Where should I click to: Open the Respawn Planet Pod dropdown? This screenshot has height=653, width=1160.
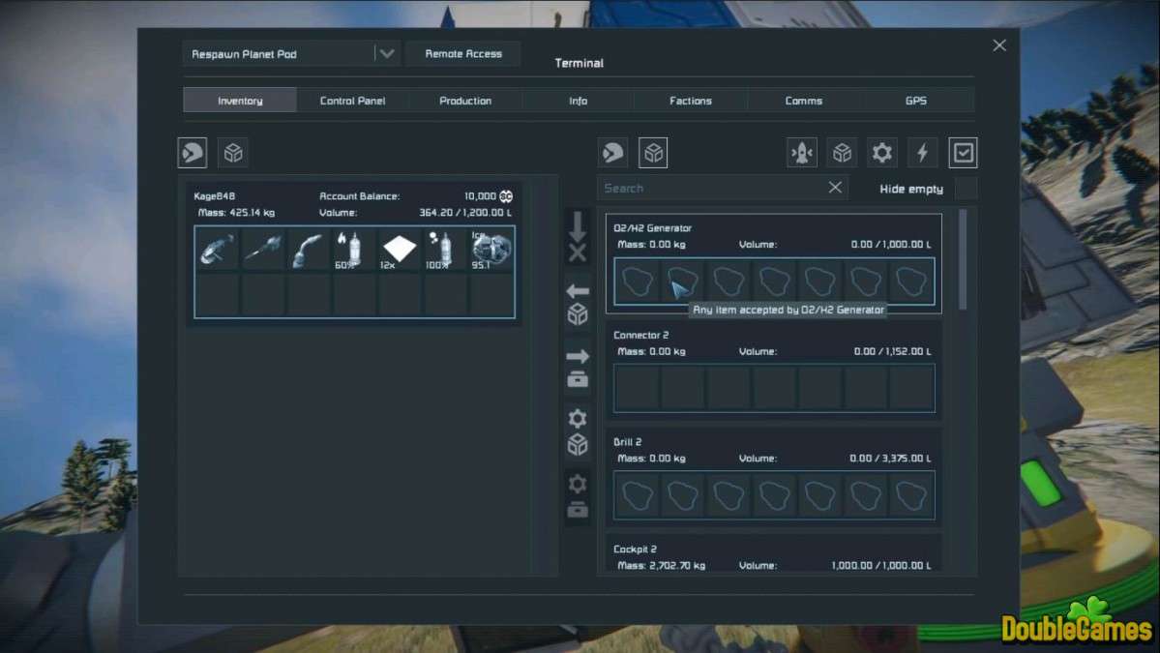pos(386,54)
